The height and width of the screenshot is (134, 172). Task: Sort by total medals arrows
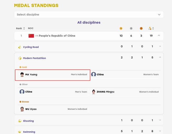pyautogui.click(x=153, y=28)
